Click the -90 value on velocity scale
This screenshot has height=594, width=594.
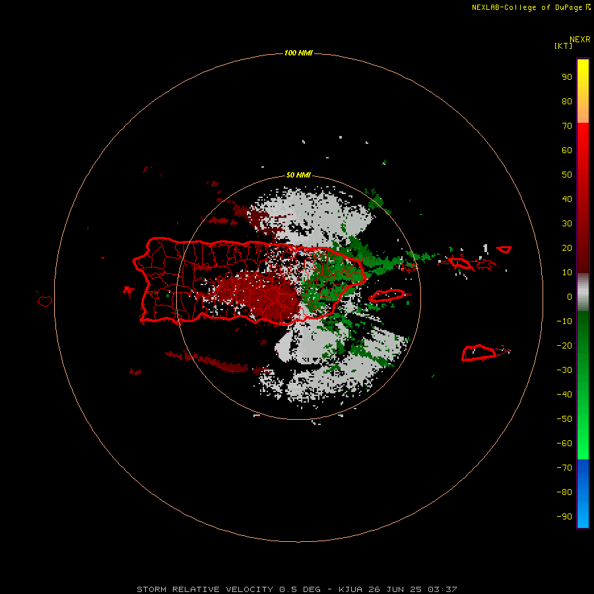pos(564,517)
